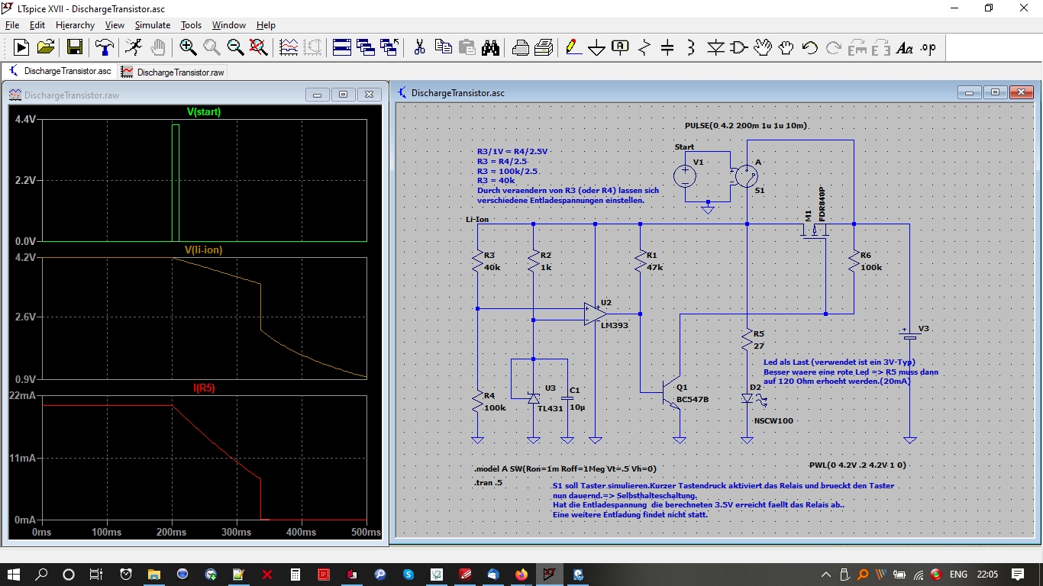Open the Tools menu
The width and height of the screenshot is (1043, 586).
point(191,25)
